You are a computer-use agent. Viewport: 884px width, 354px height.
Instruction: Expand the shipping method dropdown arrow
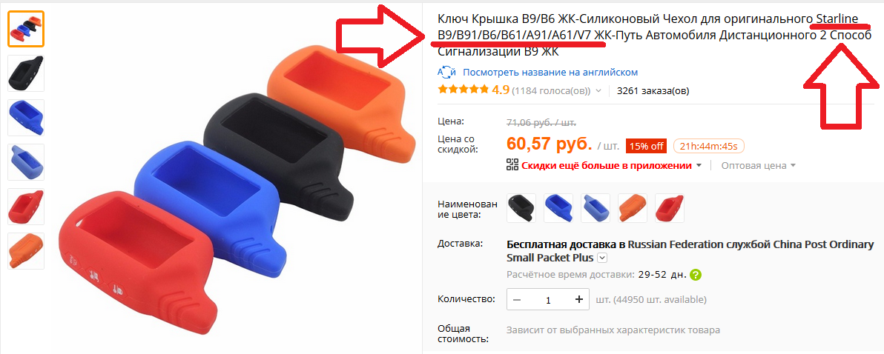tap(602, 258)
